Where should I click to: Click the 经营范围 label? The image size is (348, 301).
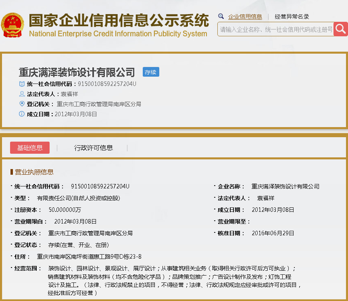pyautogui.click(x=27, y=269)
